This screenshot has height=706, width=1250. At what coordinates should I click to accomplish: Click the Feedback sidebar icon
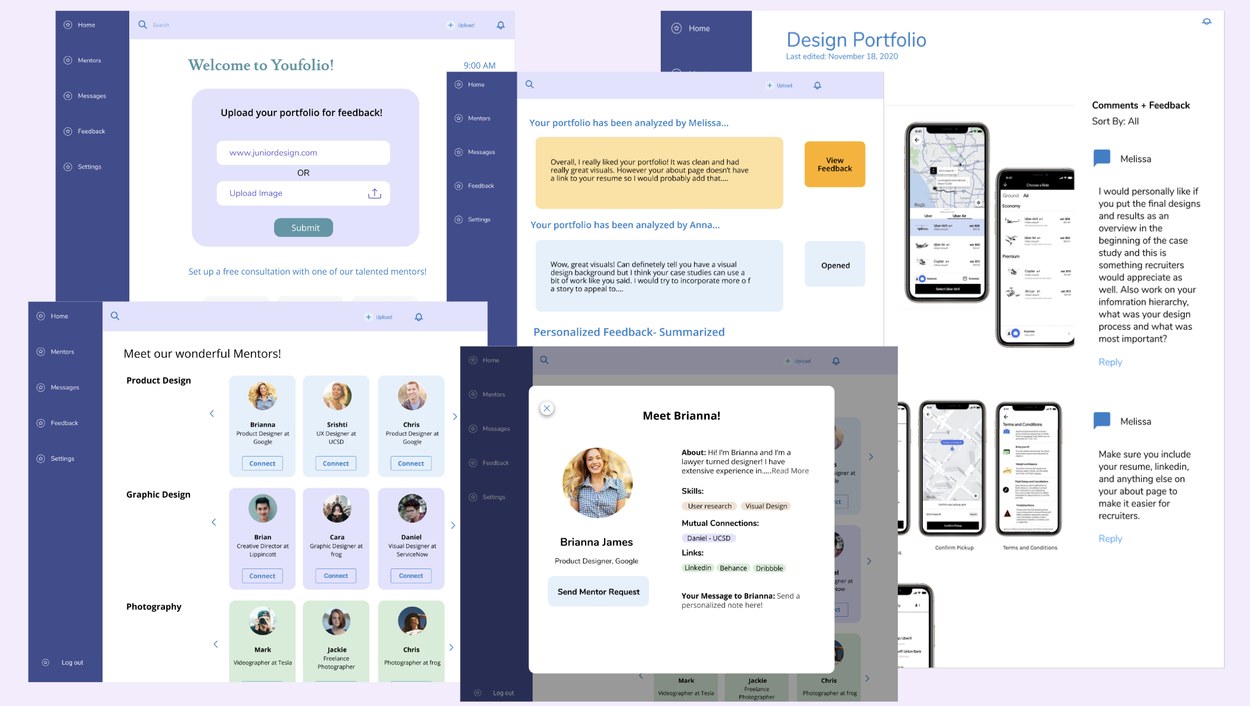point(68,130)
